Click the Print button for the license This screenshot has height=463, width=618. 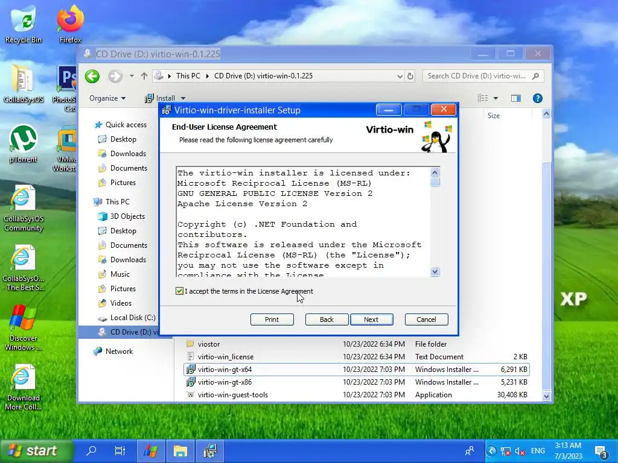[x=272, y=320]
